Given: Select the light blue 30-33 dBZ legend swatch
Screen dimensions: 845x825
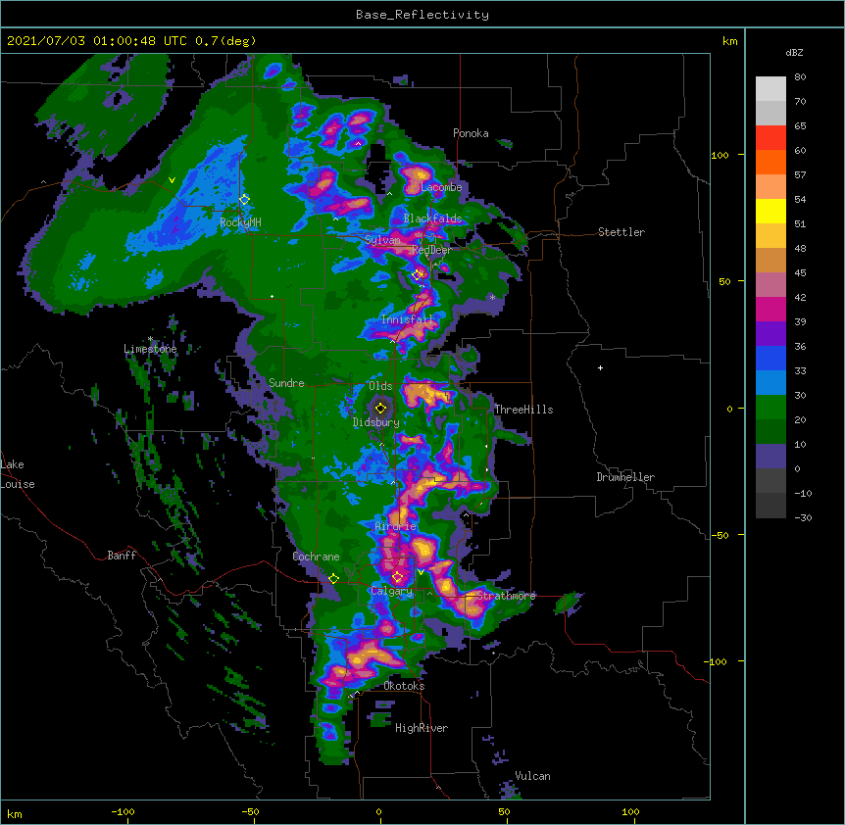Looking at the screenshot, I should pyautogui.click(x=770, y=383).
